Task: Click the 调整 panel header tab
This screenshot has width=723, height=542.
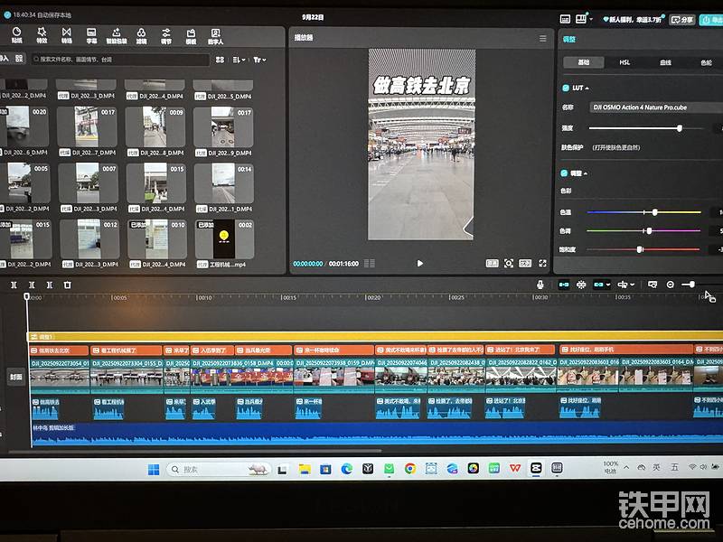Action: [x=569, y=39]
